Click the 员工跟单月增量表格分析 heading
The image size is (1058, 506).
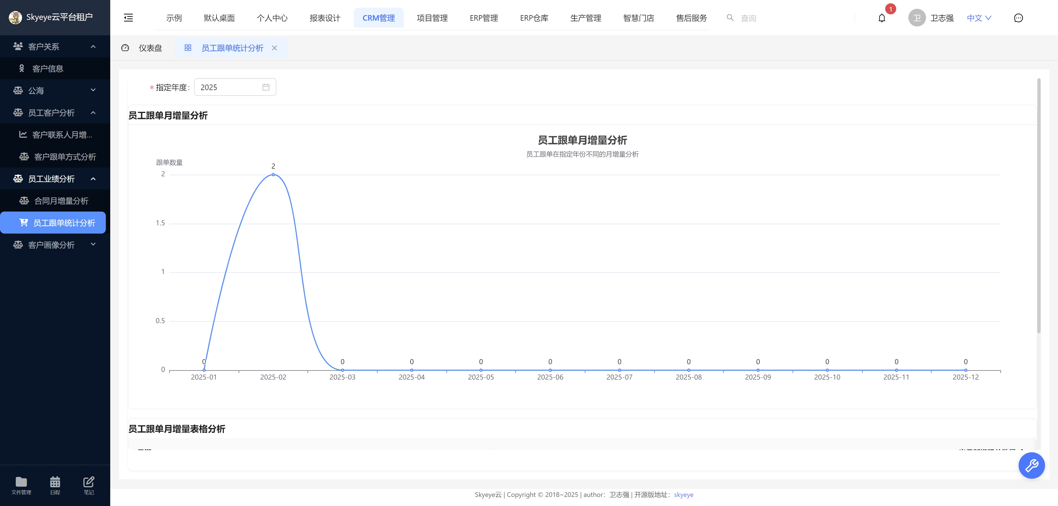[x=177, y=429]
